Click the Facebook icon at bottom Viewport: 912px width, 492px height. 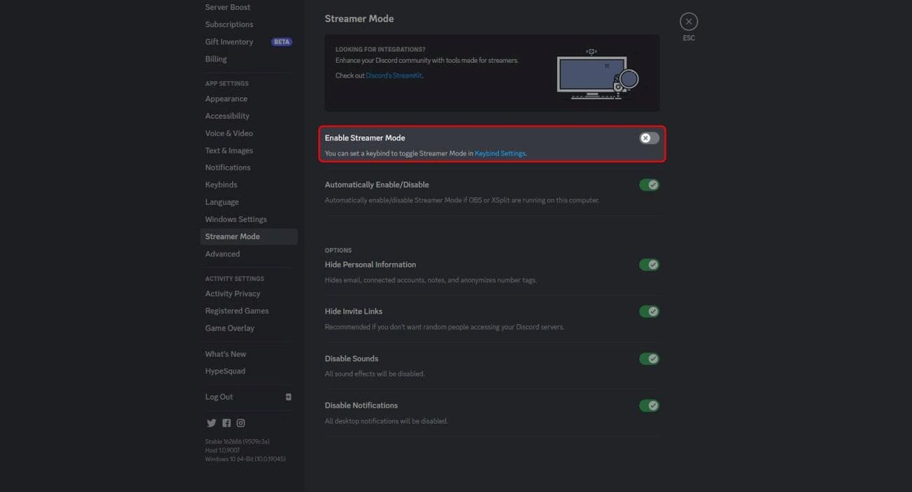226,423
